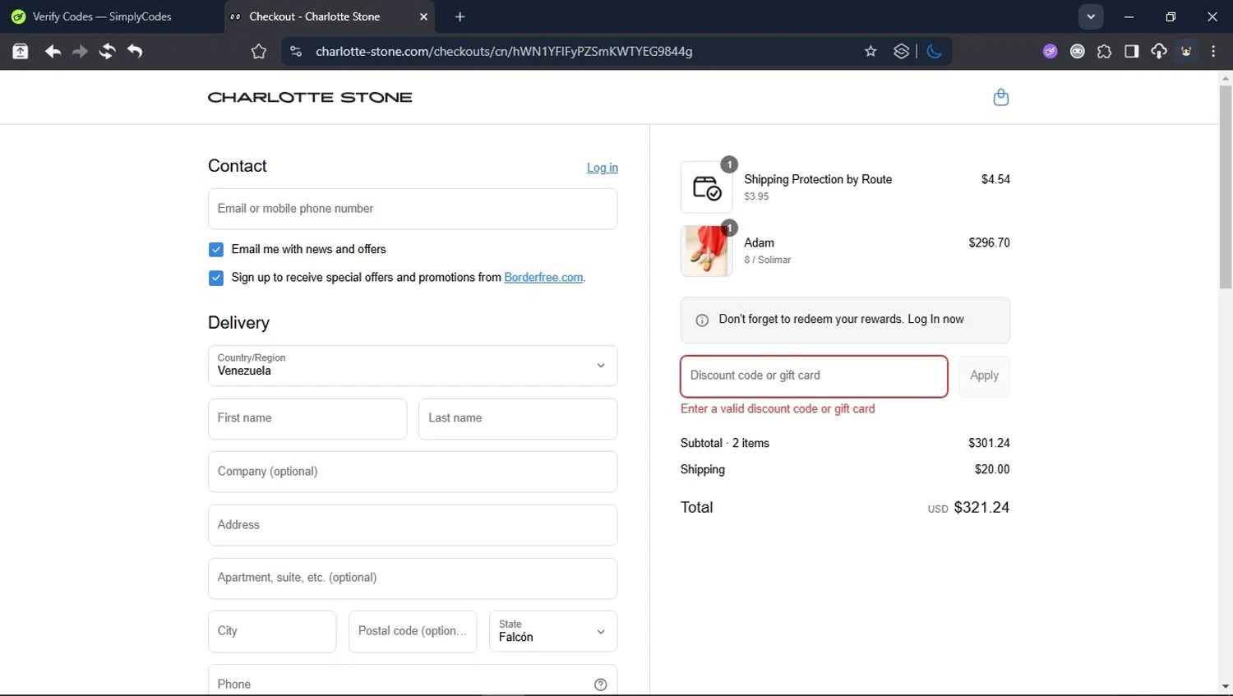The width and height of the screenshot is (1233, 696).
Task: Click the Shipping Protection by Route thumbnail
Action: (707, 187)
